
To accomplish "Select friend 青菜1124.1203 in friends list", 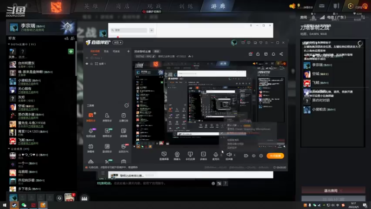I will [42, 133].
